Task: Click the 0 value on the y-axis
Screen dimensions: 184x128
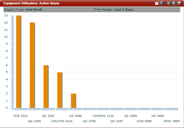Action: coord(7,108)
